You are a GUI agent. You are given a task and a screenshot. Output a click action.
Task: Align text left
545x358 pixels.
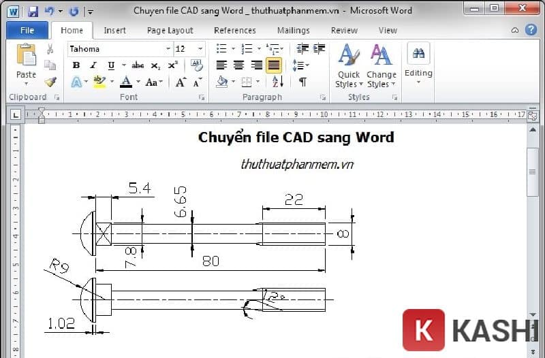pos(221,65)
